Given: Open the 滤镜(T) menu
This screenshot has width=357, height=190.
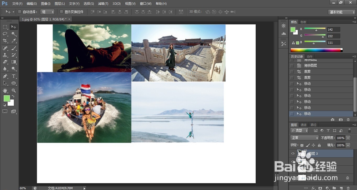Looking at the screenshot, I should 103,4.
